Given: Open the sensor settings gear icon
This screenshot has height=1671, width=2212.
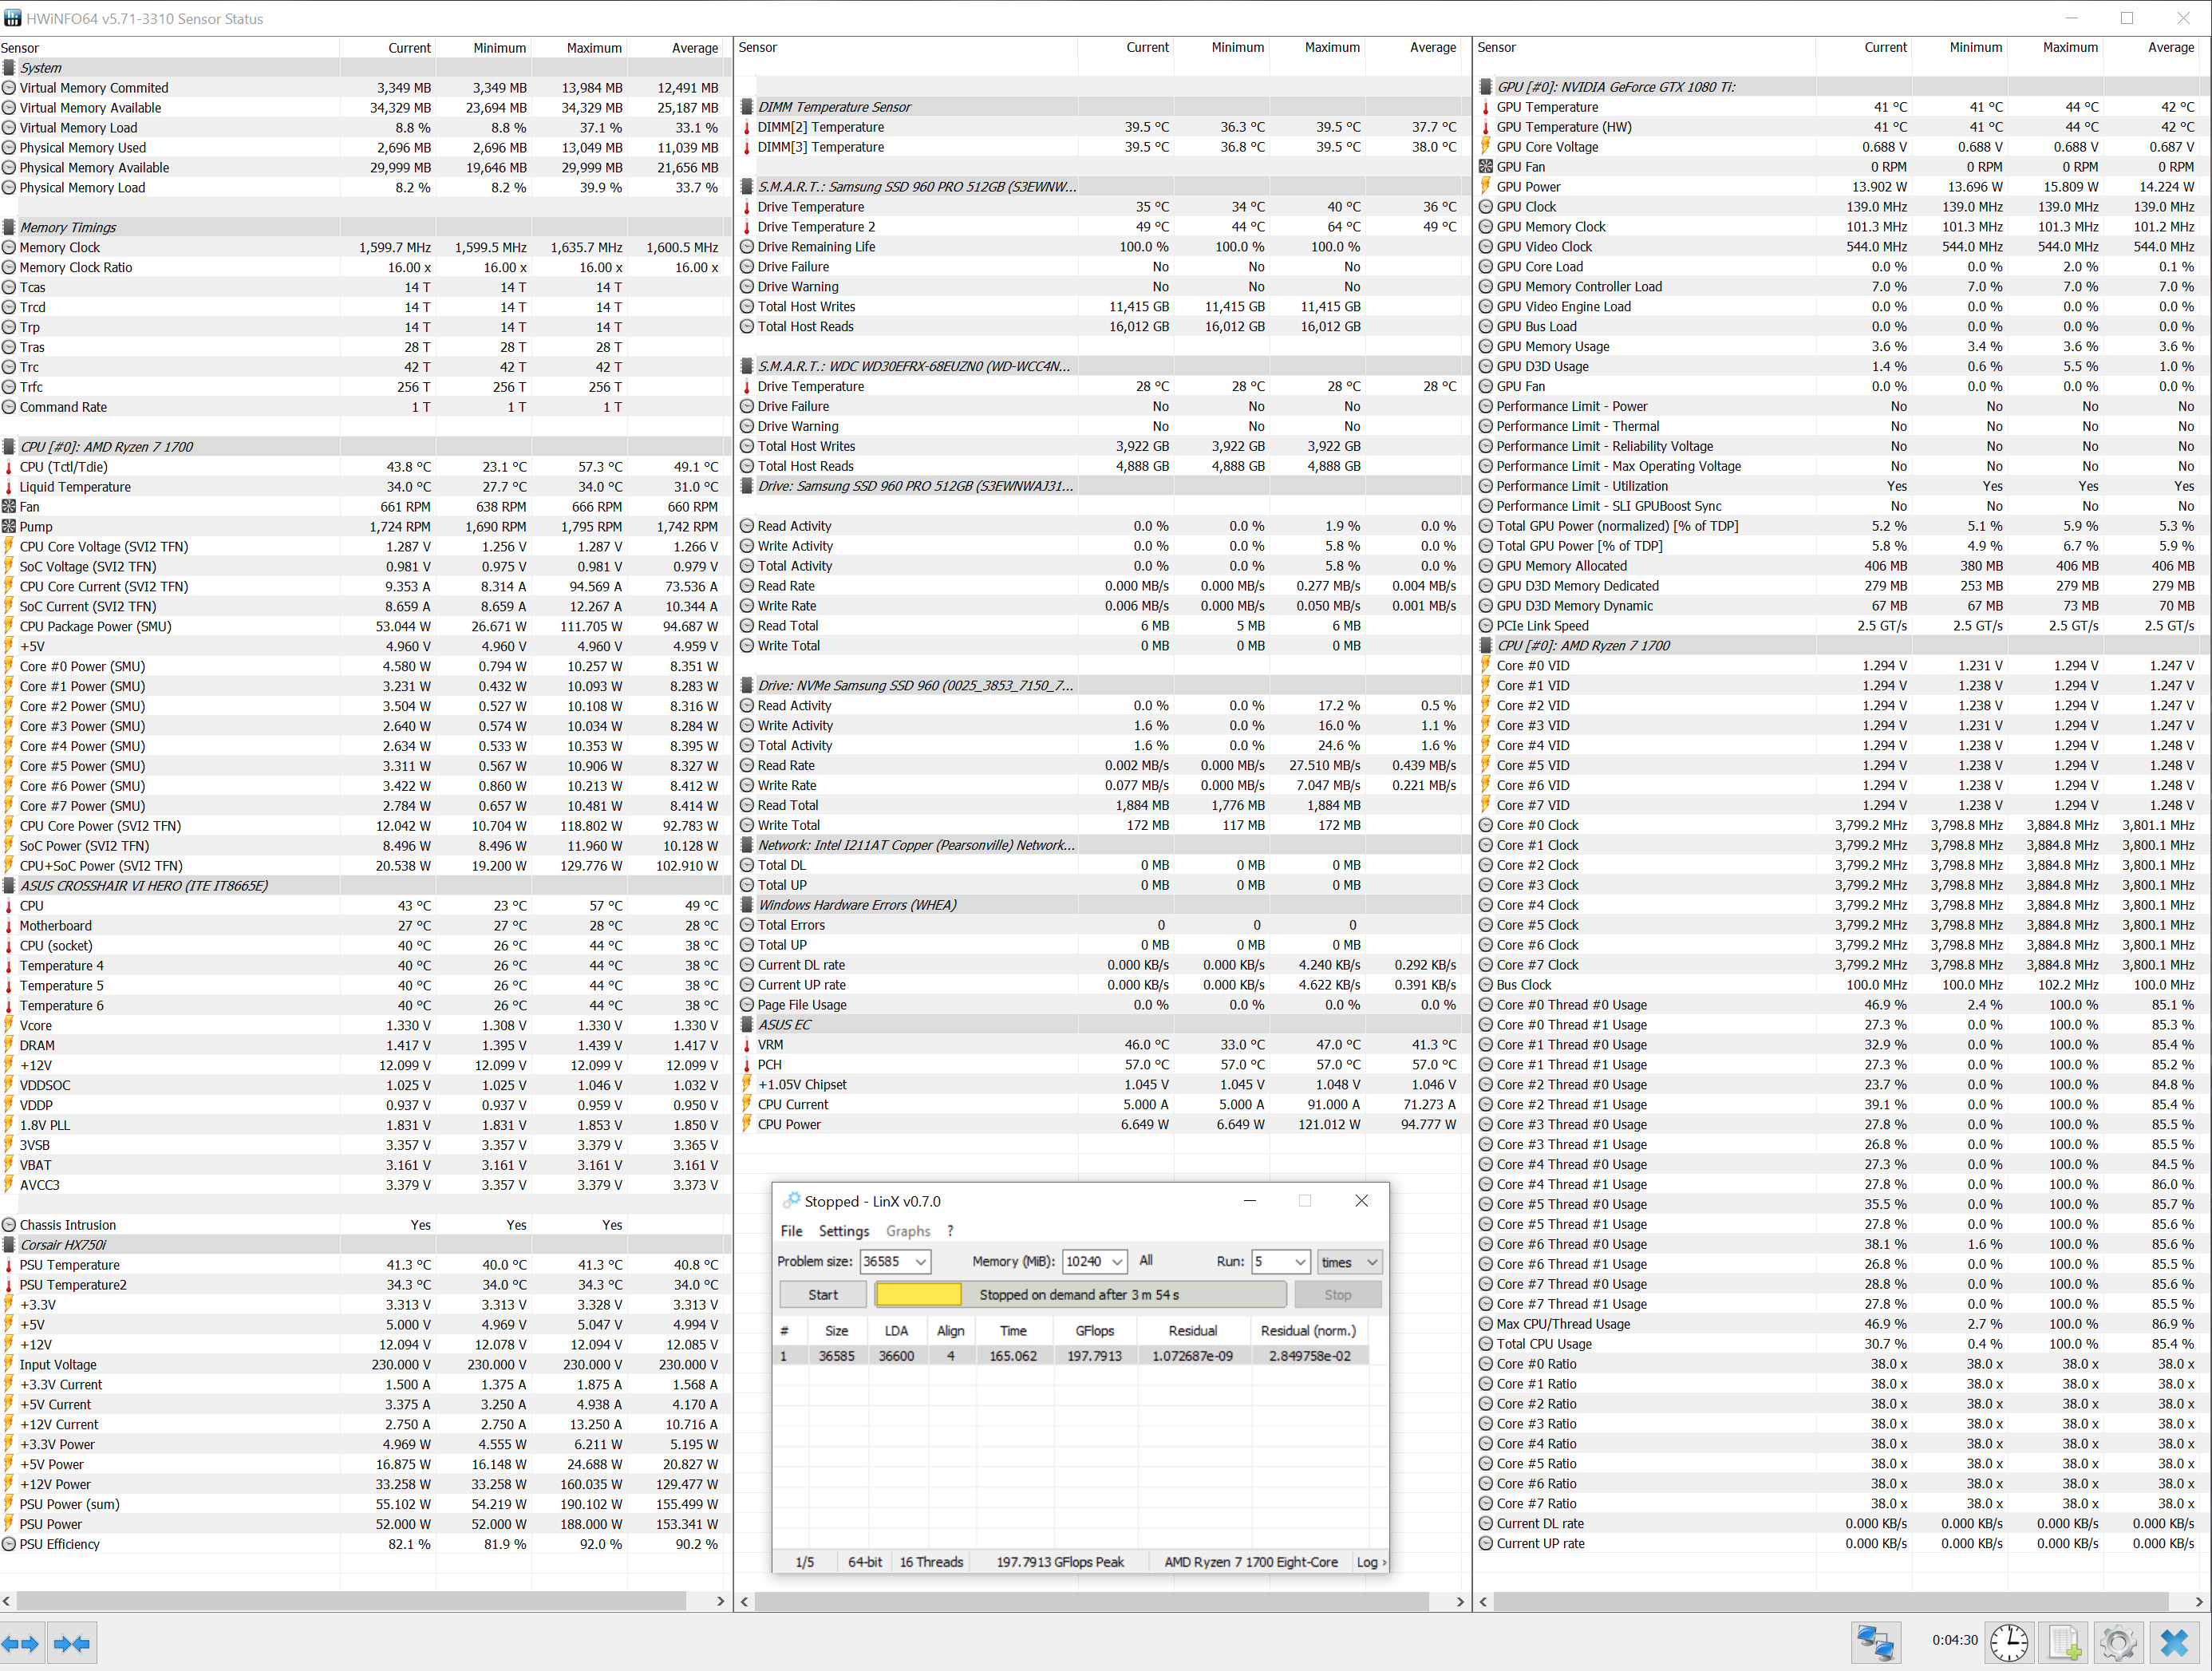Looking at the screenshot, I should (x=2118, y=1643).
